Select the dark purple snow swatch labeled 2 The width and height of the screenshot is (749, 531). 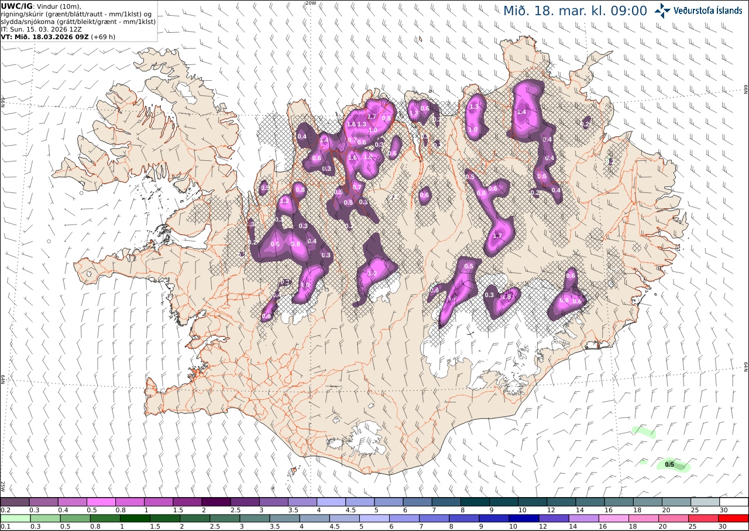[216, 502]
